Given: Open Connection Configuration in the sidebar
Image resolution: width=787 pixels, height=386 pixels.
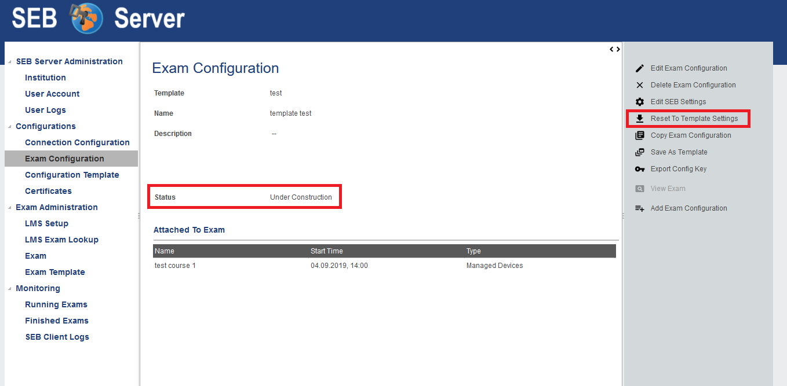Looking at the screenshot, I should click(x=77, y=142).
